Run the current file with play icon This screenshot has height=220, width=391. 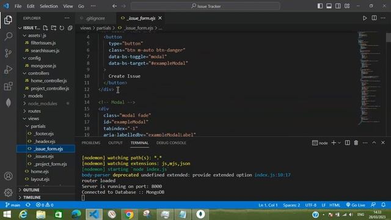365,18
